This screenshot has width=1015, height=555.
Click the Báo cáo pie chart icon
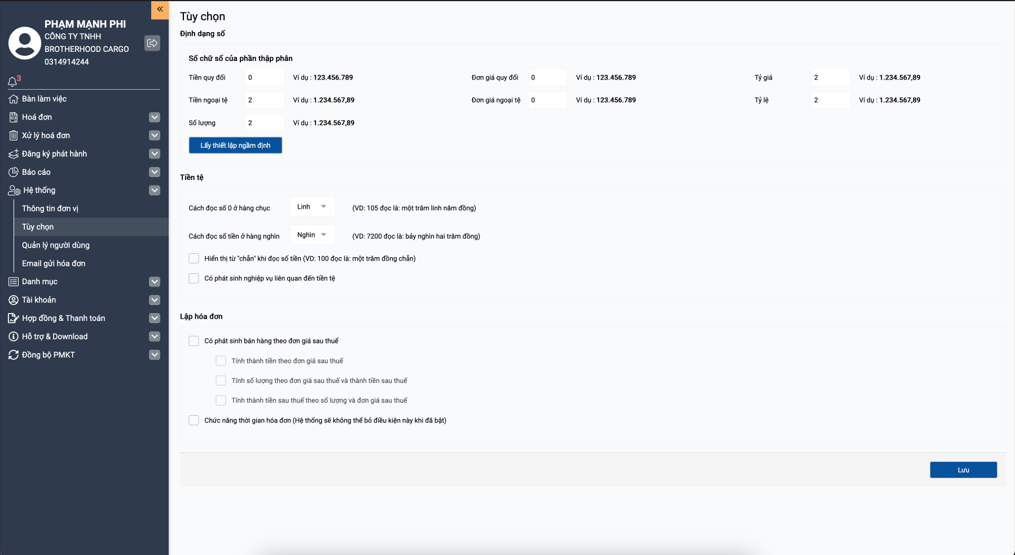coord(14,172)
